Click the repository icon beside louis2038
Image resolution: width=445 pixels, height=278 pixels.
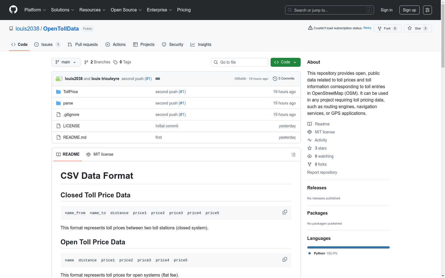click(x=11, y=29)
